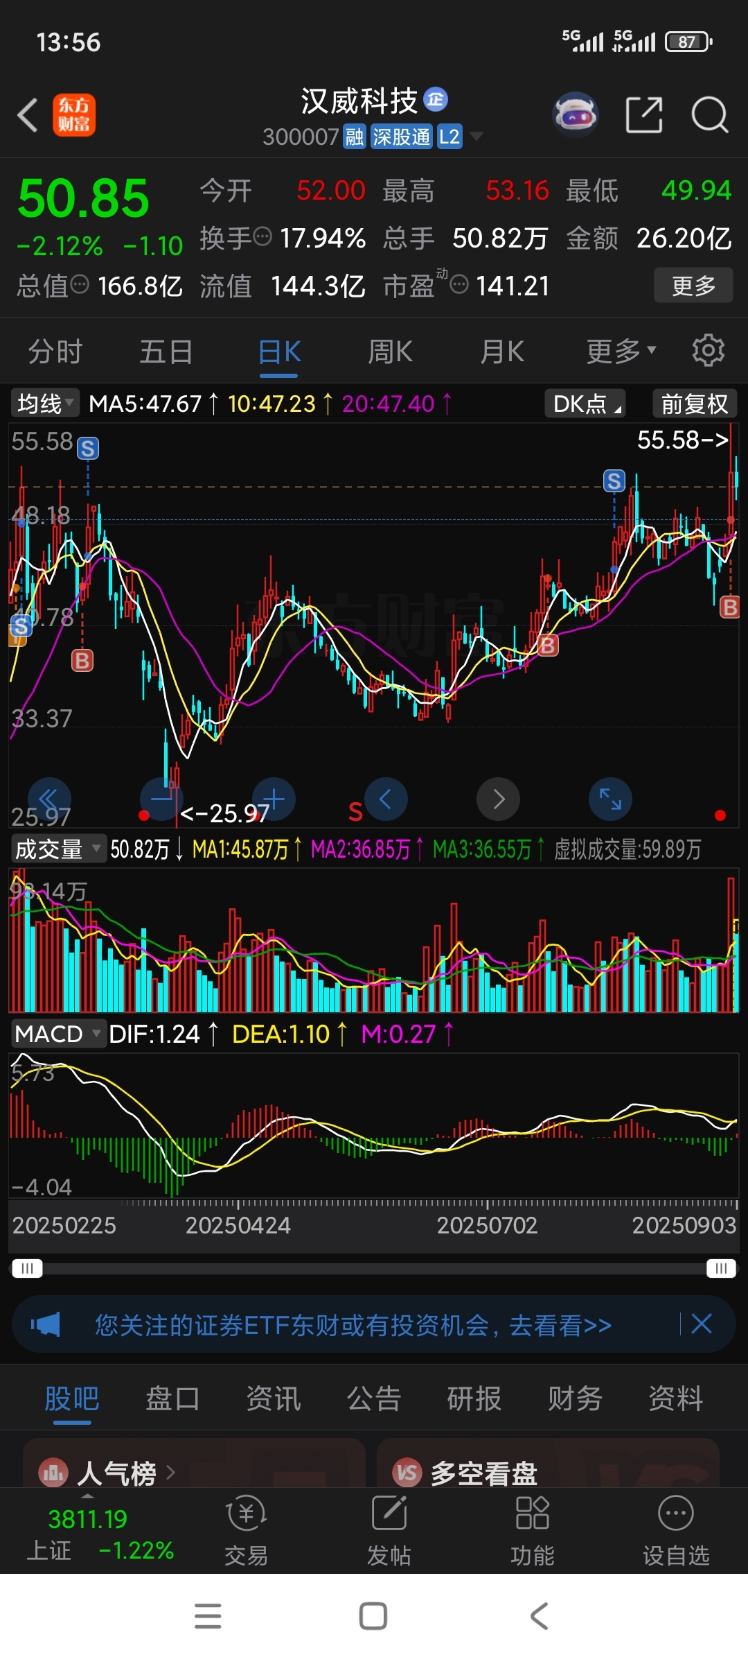Open the 资讯 tab
The height and width of the screenshot is (1664, 748).
click(x=274, y=1398)
